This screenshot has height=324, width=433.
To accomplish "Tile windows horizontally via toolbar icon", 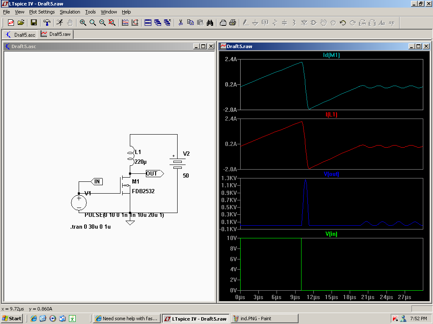I will pos(148,23).
